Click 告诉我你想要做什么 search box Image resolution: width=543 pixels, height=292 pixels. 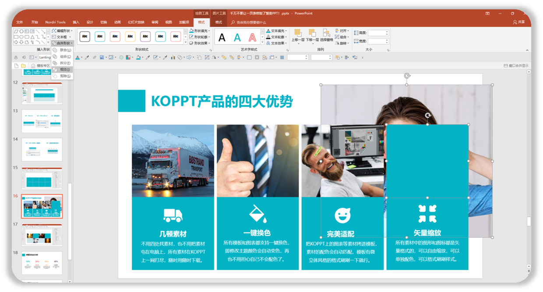click(x=248, y=22)
